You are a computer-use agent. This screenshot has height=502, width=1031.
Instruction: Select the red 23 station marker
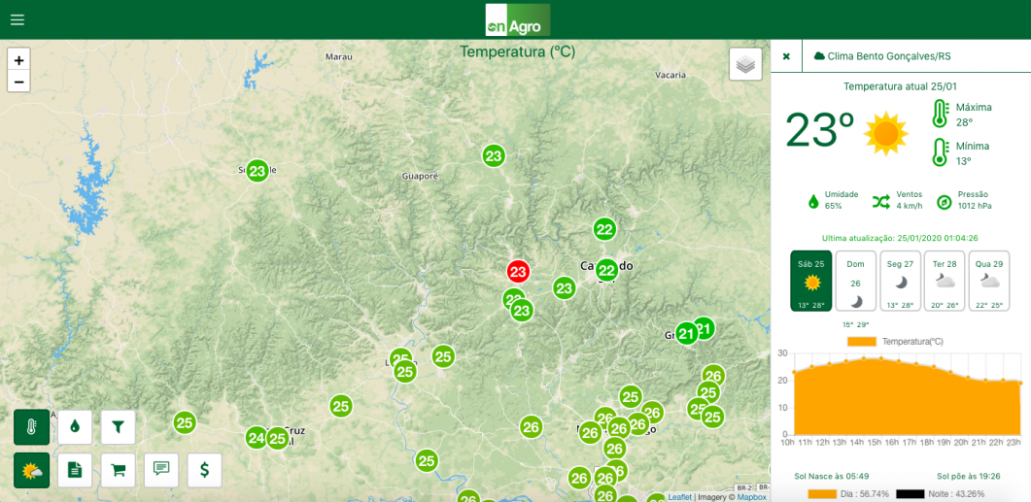(518, 271)
